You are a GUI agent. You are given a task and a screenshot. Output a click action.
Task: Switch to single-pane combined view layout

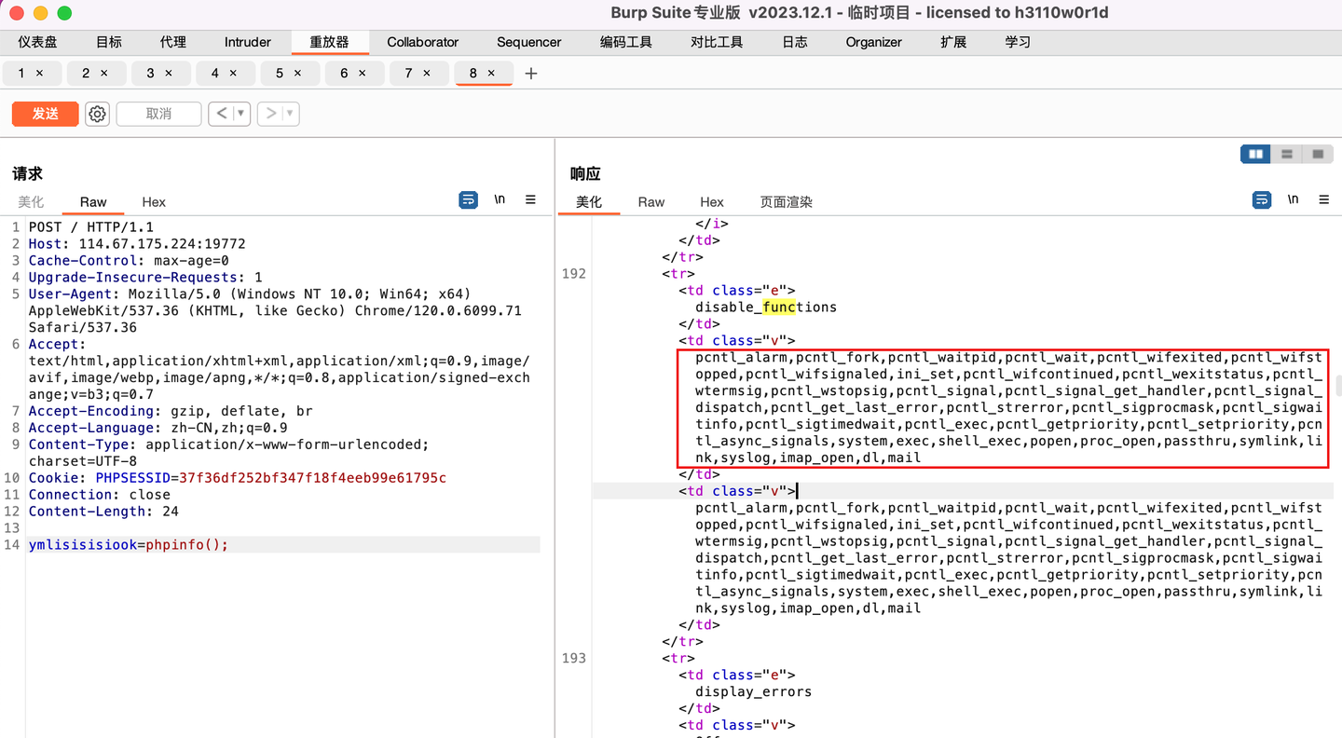click(x=1318, y=154)
